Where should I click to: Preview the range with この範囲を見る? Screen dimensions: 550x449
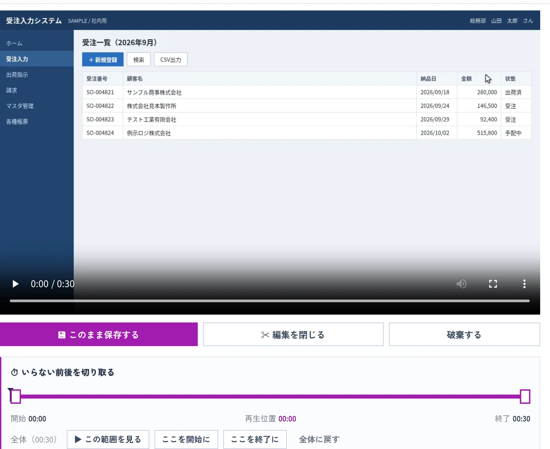tap(108, 439)
